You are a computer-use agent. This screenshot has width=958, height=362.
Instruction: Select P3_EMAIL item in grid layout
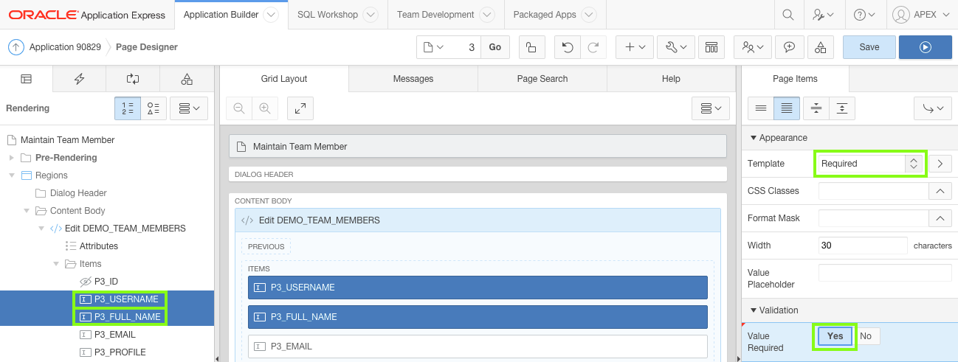(478, 347)
